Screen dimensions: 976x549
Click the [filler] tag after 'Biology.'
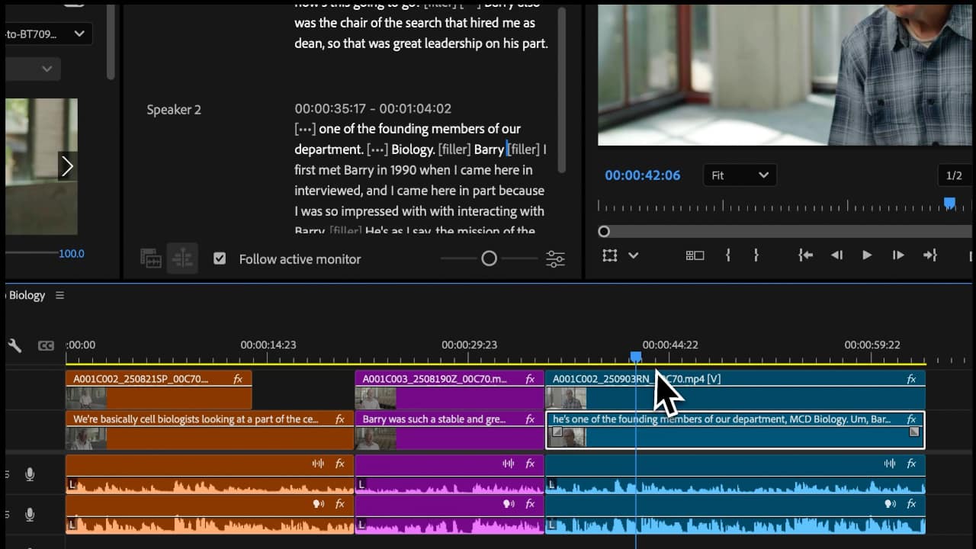454,149
